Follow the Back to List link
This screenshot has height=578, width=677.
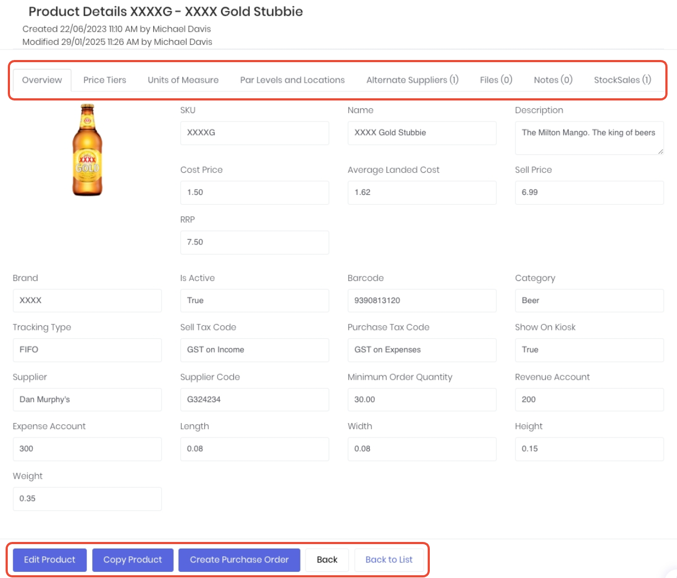pyautogui.click(x=389, y=560)
